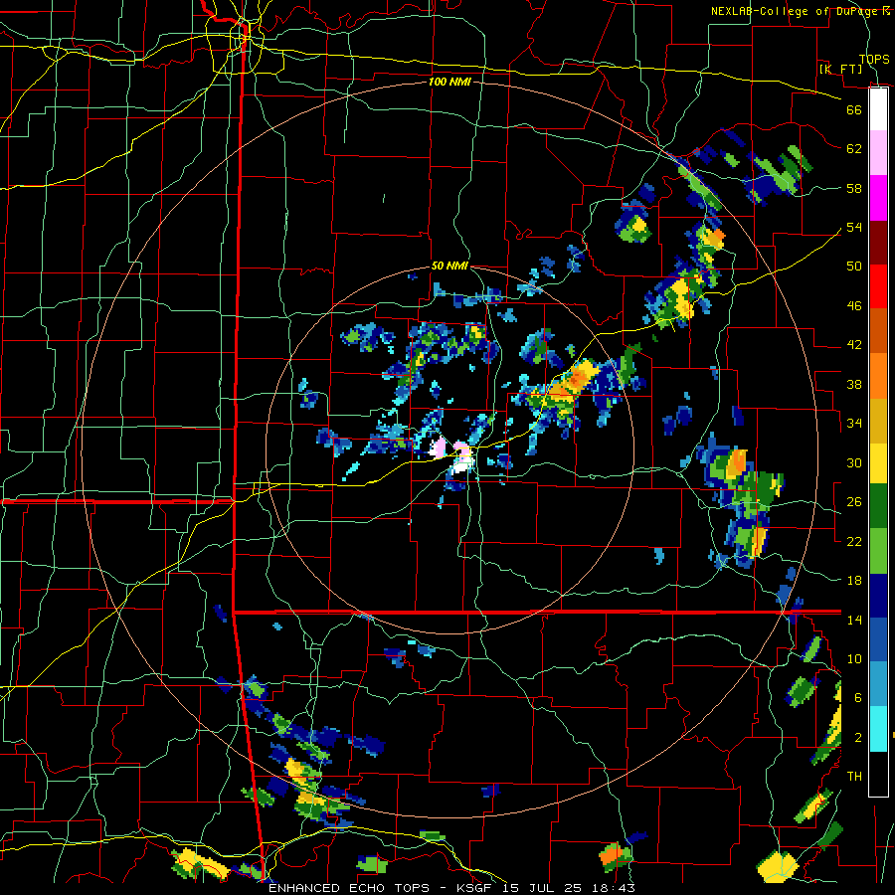Choose the navy legend swatch between 18 and 14
Screen dimensions: 895x895
878,596
